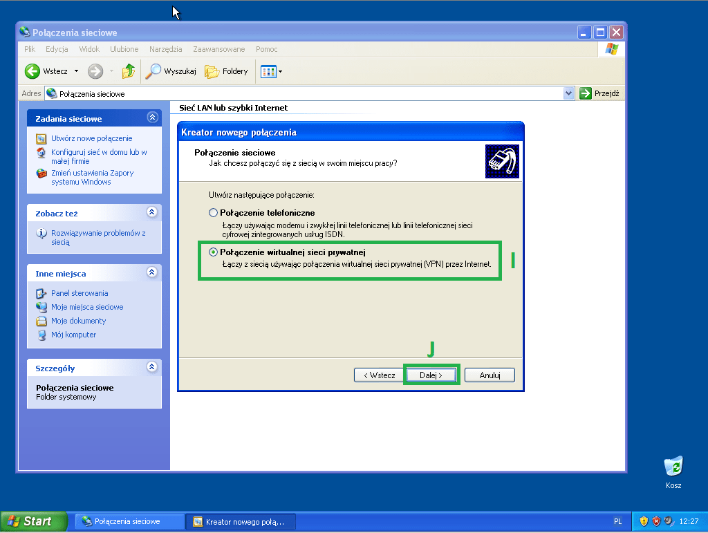Click Zapory systemu Windows firewall icon
The image size is (708, 533).
(x=41, y=174)
